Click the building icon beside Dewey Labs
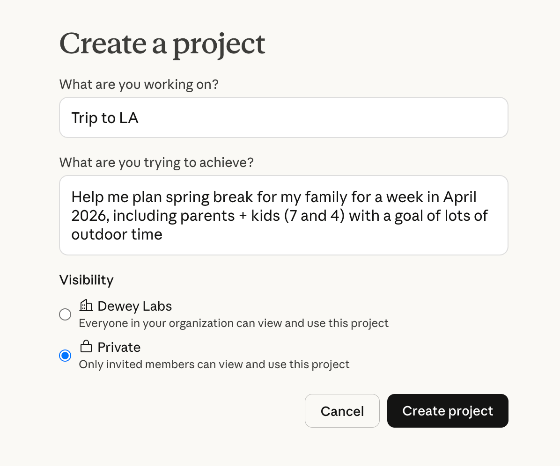560x466 pixels. click(x=86, y=306)
